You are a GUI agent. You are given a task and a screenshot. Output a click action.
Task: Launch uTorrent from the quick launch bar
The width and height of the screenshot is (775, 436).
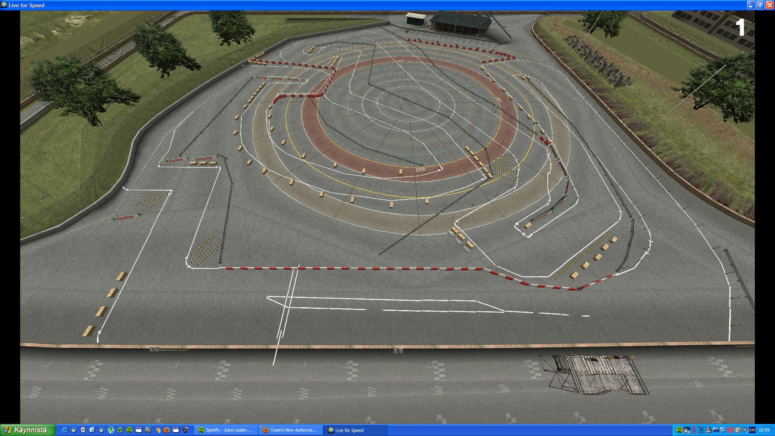tap(111, 430)
